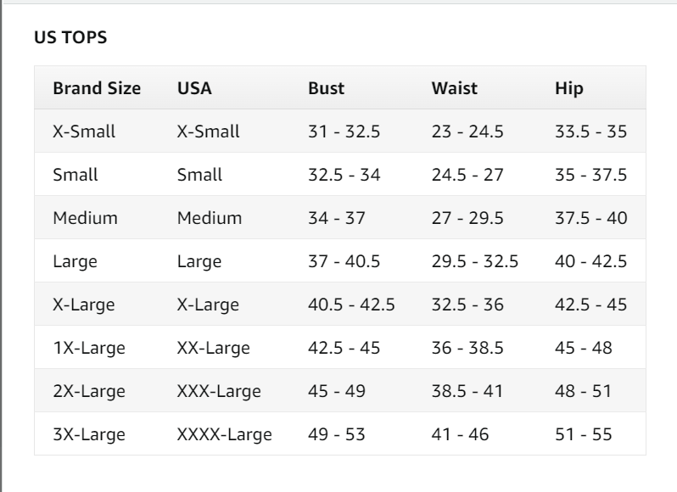Click the Large waist measurement 29.5 - 32.5
The image size is (677, 492).
pos(474,261)
